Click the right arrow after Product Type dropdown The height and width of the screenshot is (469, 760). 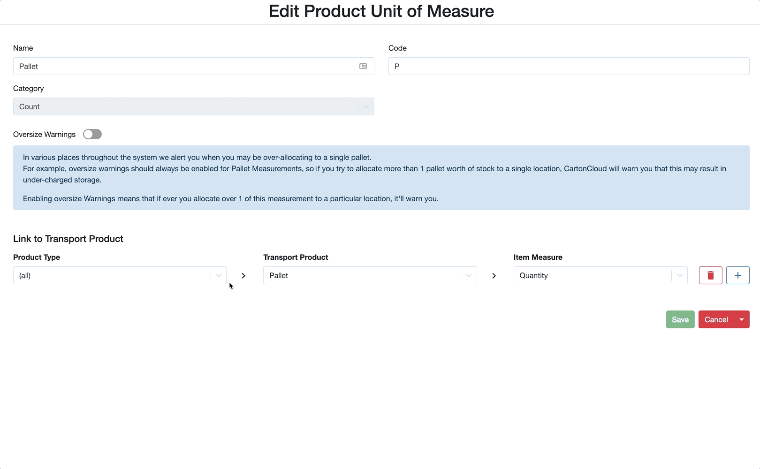coord(243,276)
